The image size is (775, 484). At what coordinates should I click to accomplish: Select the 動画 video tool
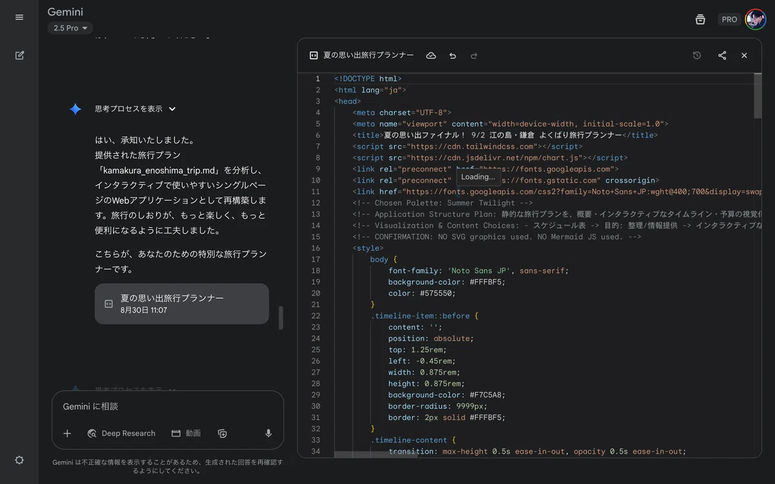pyautogui.click(x=186, y=433)
